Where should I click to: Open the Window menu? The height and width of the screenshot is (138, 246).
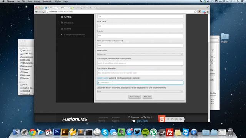tap(58, 1)
